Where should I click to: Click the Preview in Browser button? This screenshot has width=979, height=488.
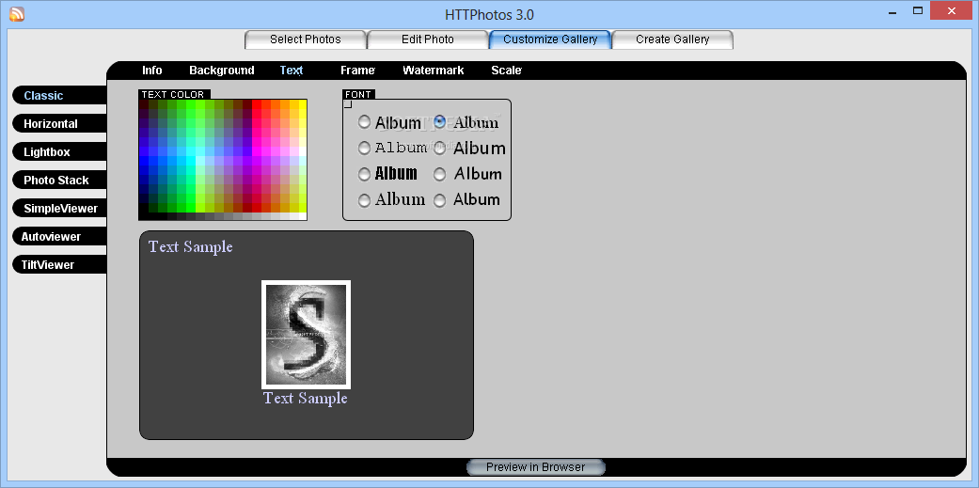(536, 466)
